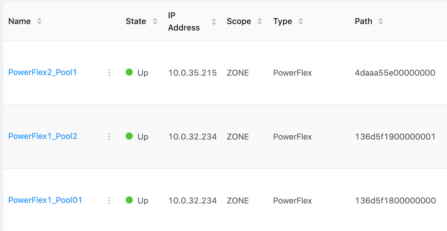Sort by State using arrow icon
This screenshot has width=447, height=231.
coord(155,21)
